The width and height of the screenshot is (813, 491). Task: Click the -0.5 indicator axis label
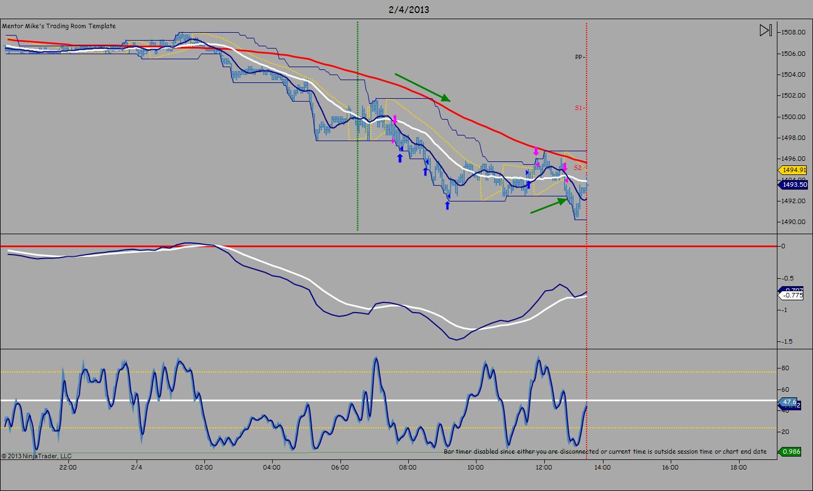pyautogui.click(x=788, y=278)
